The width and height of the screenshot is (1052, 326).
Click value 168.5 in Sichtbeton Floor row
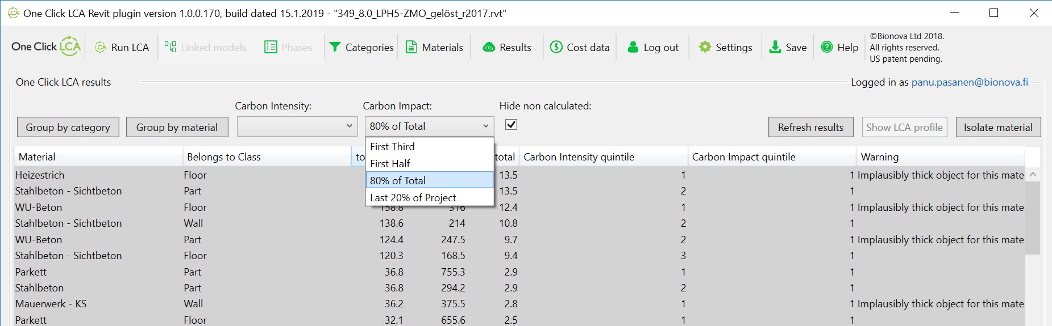pyautogui.click(x=453, y=255)
